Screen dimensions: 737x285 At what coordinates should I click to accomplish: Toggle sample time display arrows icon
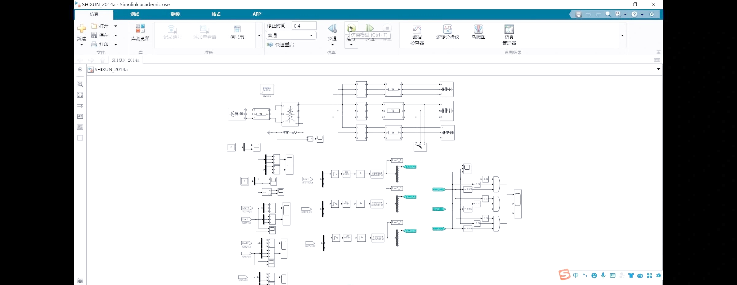click(x=80, y=106)
